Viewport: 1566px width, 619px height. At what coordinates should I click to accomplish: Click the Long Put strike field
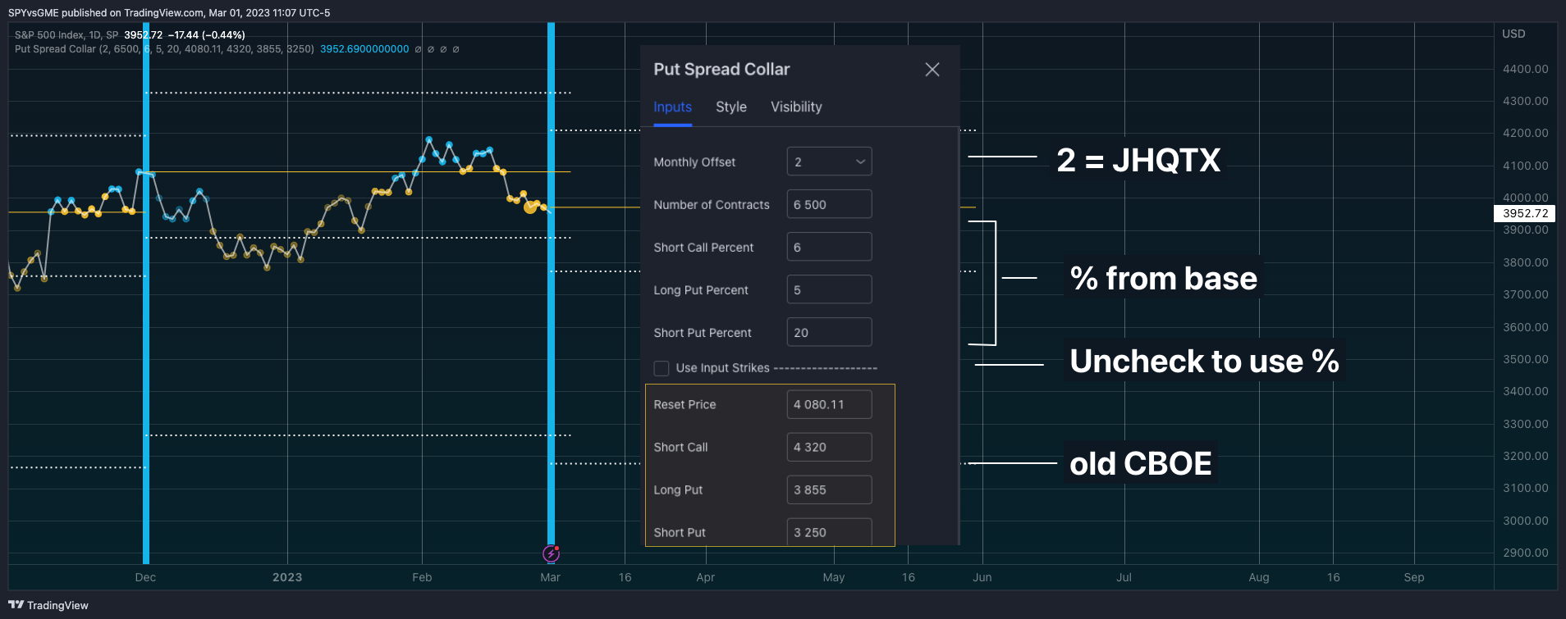(829, 489)
